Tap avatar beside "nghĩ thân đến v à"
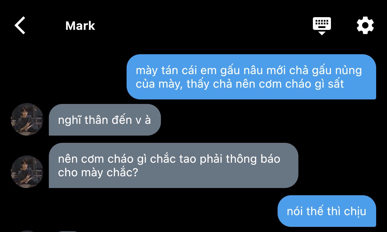387x232 pixels. tap(27, 119)
